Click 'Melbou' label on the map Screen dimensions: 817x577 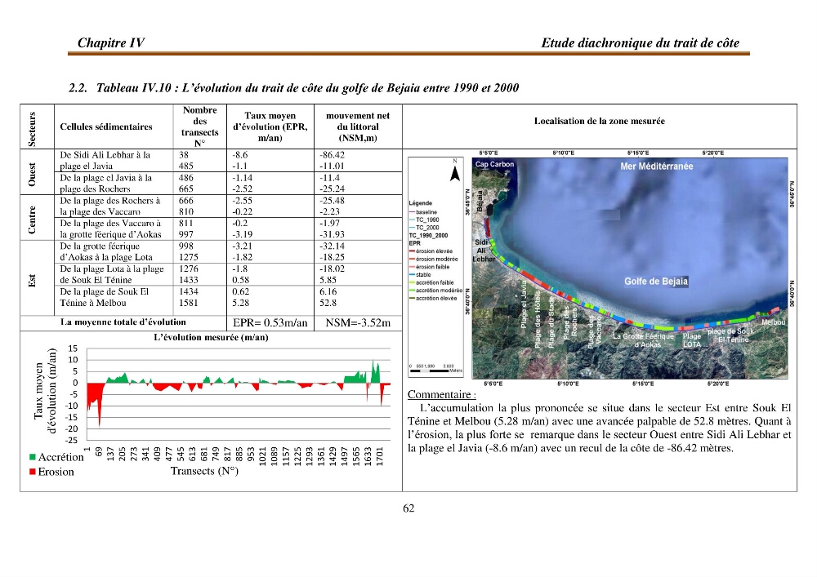click(773, 322)
